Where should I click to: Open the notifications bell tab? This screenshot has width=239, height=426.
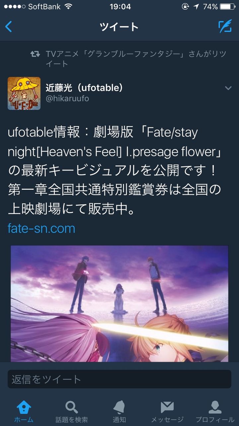119,411
